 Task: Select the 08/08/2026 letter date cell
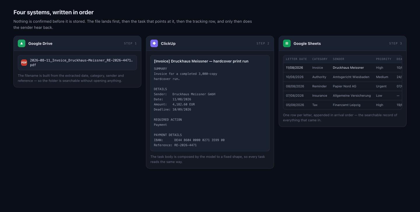pos(295,86)
